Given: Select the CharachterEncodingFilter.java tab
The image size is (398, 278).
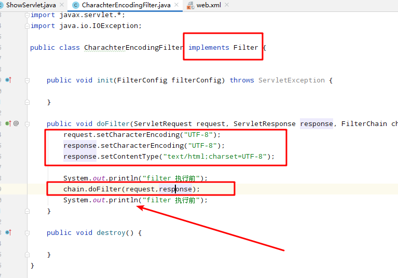Looking at the screenshot, I should (x=126, y=5).
